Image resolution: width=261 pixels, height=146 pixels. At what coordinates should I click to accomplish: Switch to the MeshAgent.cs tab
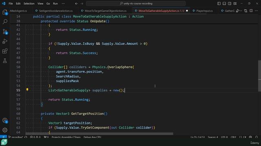[18, 11]
